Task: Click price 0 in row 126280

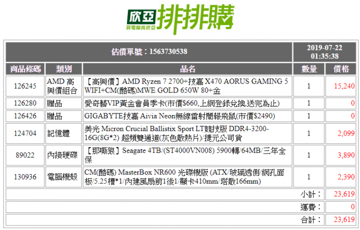Action: [352, 103]
